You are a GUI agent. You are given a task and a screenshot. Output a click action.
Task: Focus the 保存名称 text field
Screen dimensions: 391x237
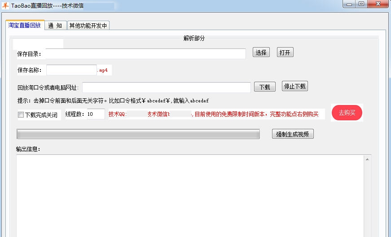click(71, 70)
